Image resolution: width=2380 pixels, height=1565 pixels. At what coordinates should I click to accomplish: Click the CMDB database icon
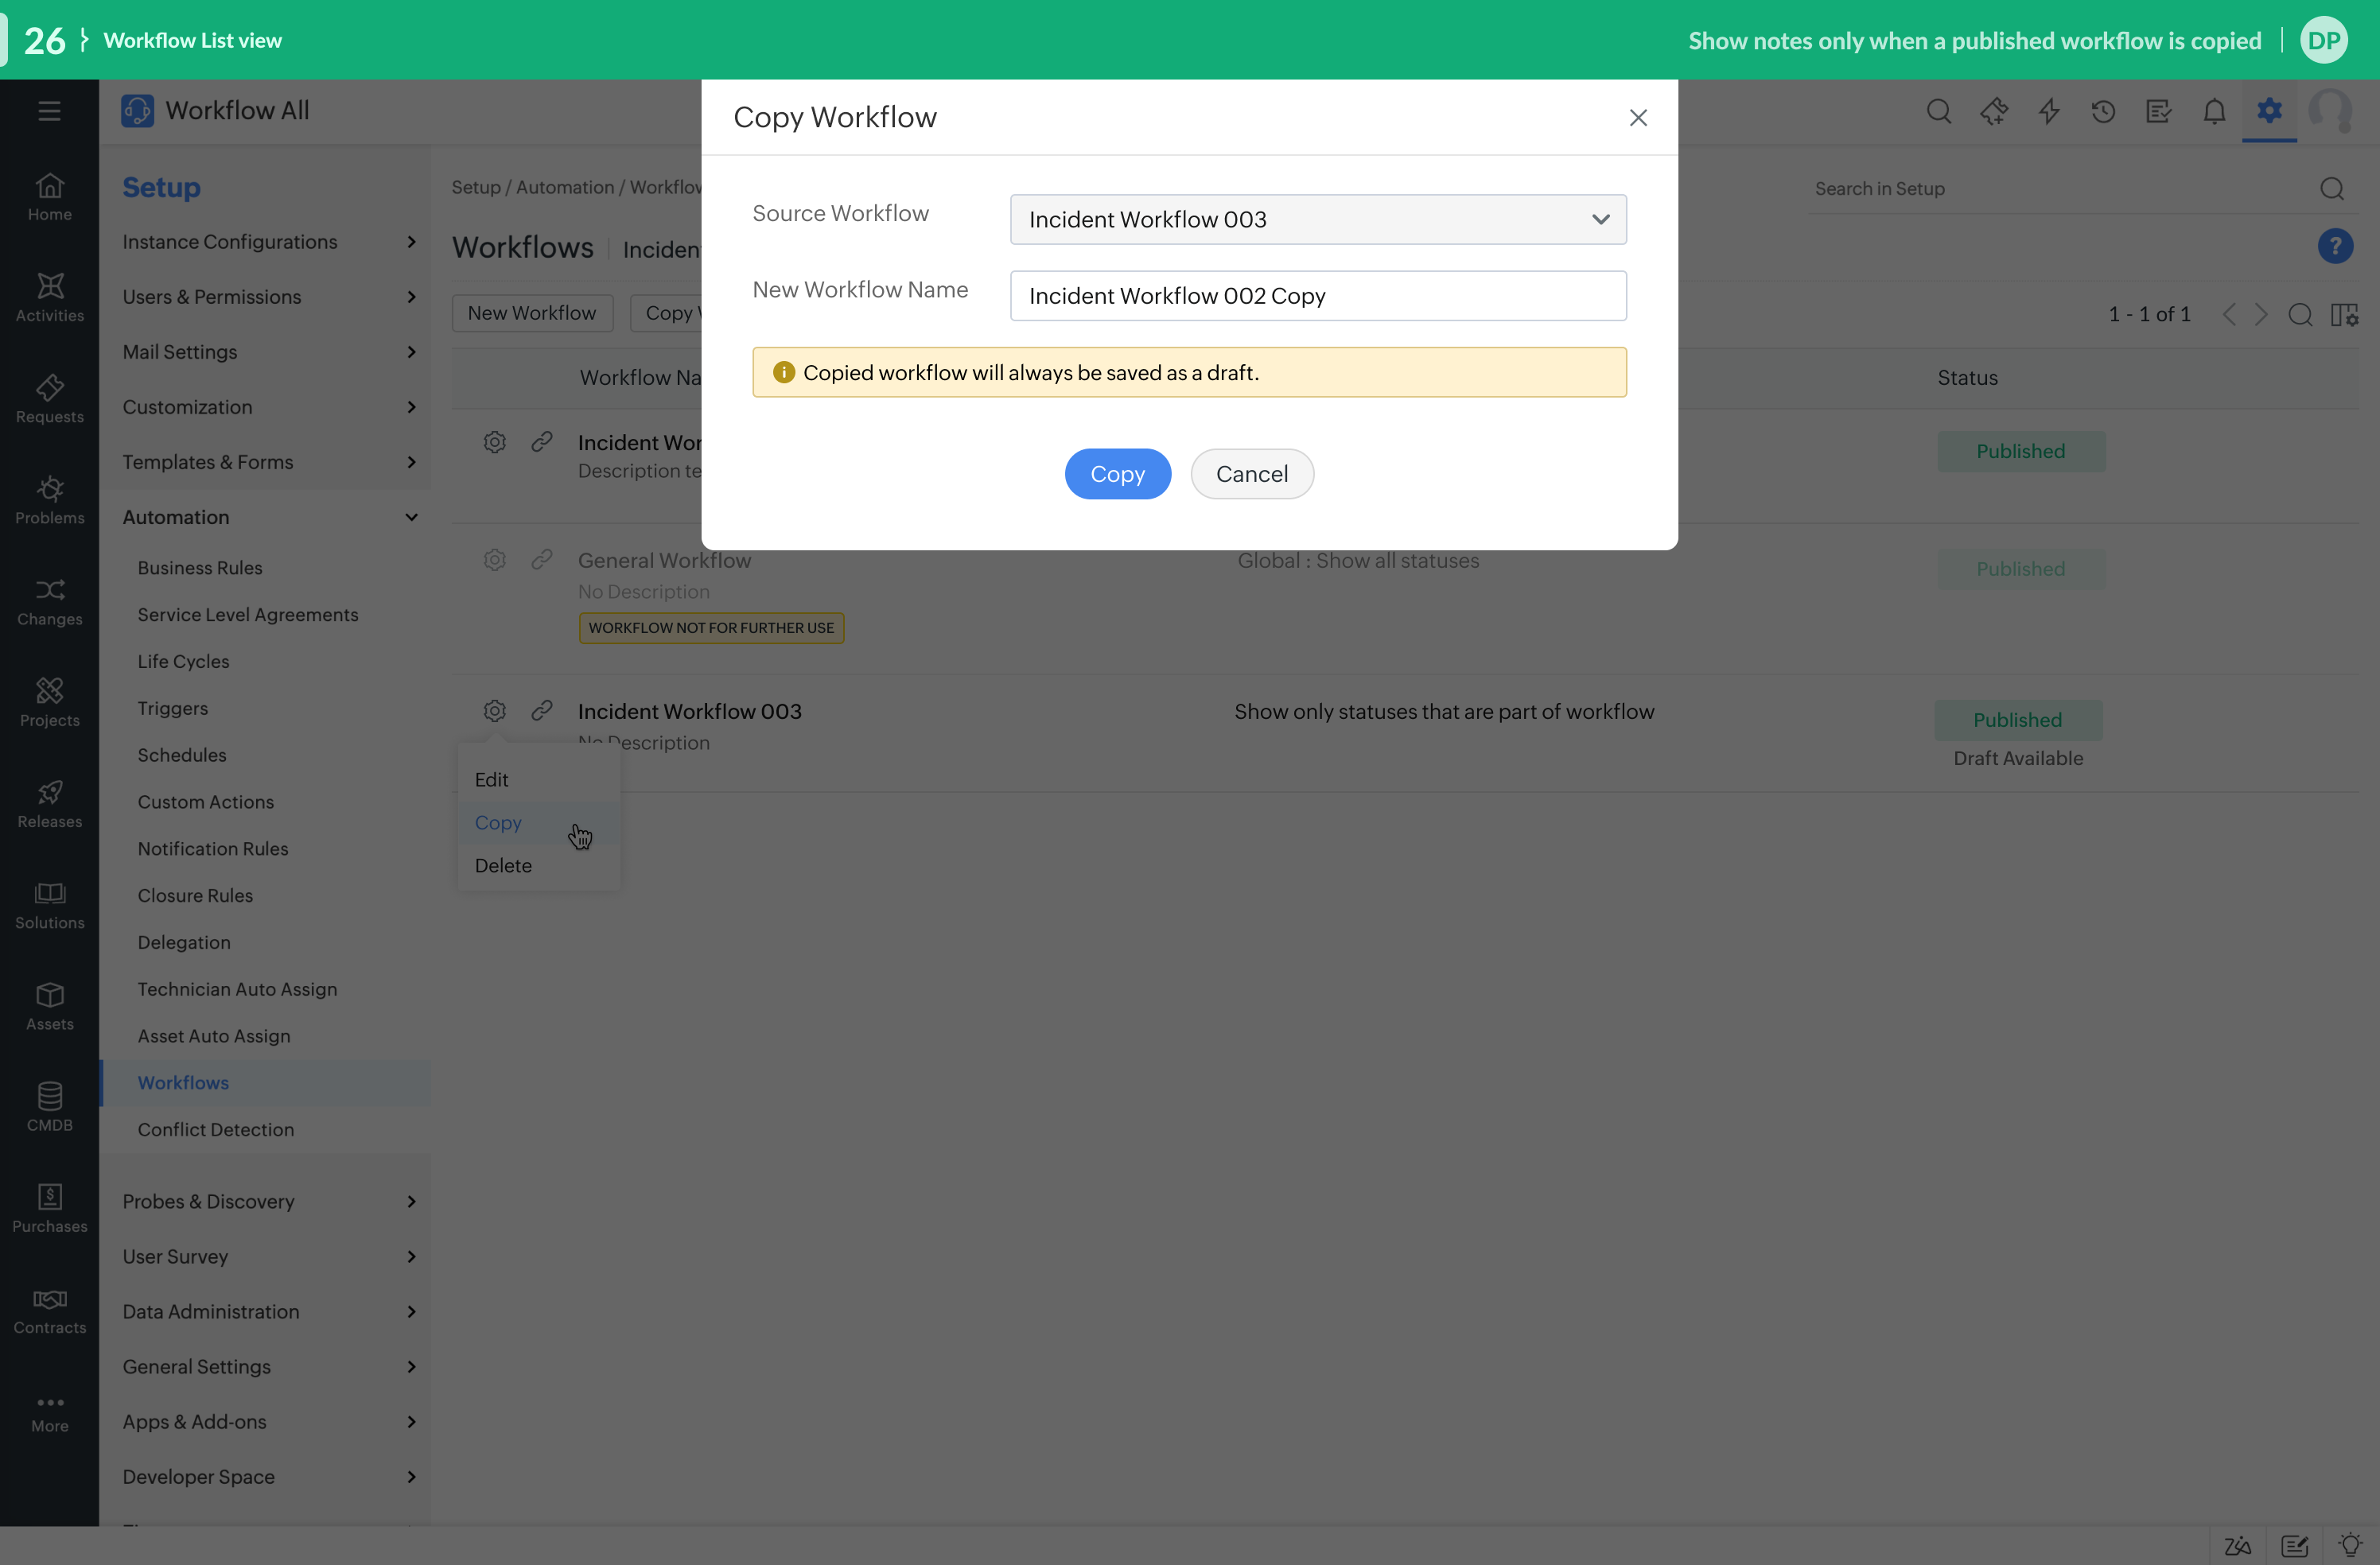tap(49, 1096)
